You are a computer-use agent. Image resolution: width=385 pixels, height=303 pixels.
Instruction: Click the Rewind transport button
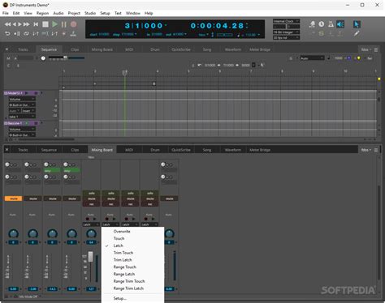click(7, 24)
